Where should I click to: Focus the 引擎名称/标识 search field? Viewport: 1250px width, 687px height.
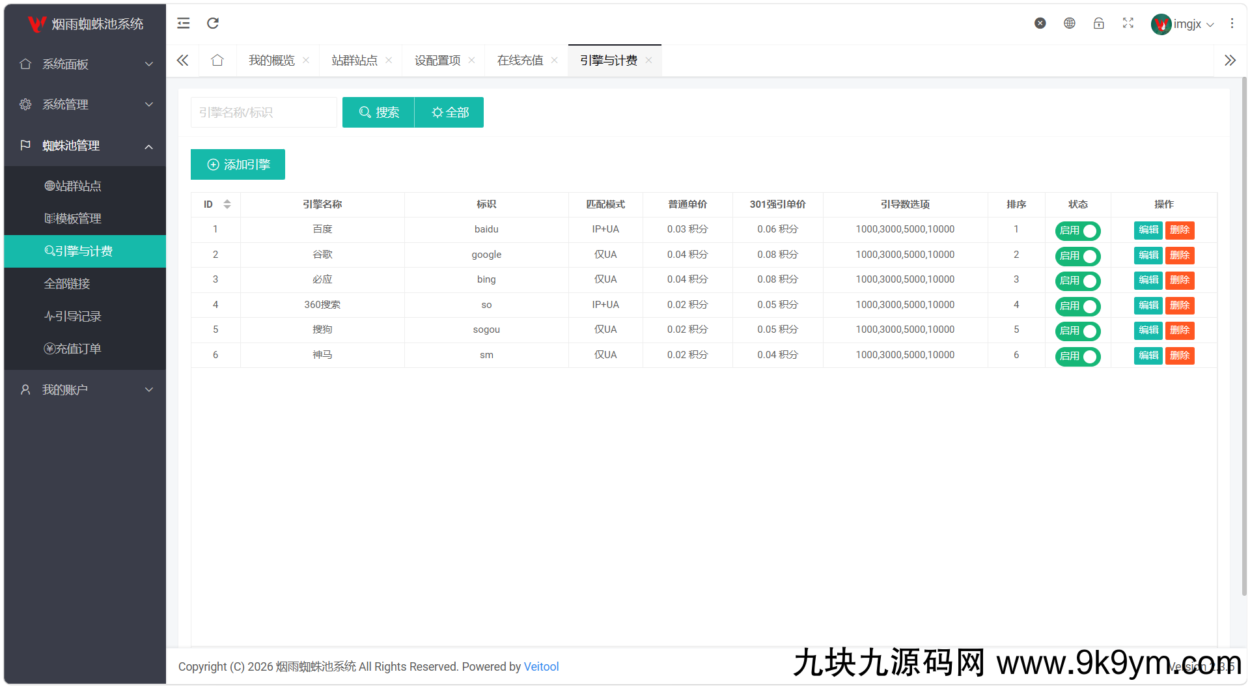pos(264,113)
